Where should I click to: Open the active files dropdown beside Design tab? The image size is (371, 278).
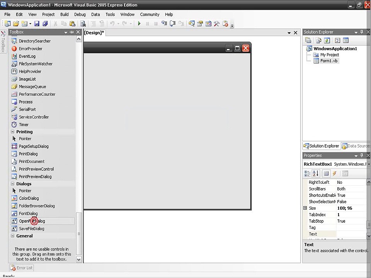coord(289,33)
